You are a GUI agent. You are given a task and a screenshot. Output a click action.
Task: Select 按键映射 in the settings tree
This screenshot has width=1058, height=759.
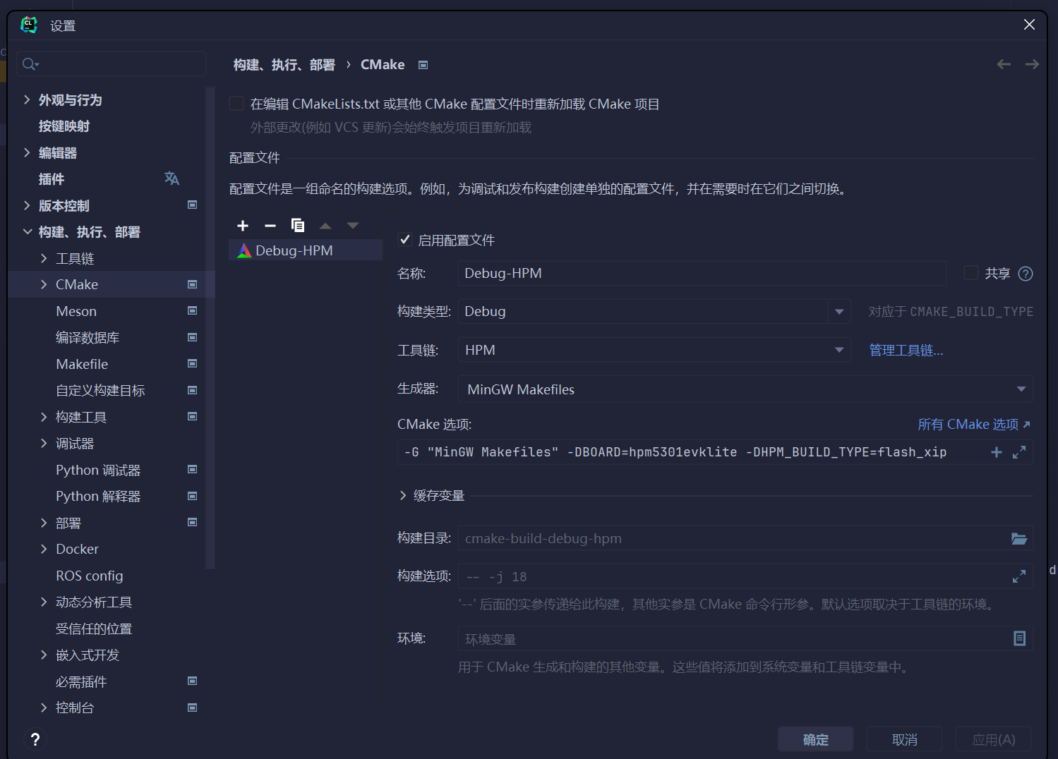tap(64, 126)
